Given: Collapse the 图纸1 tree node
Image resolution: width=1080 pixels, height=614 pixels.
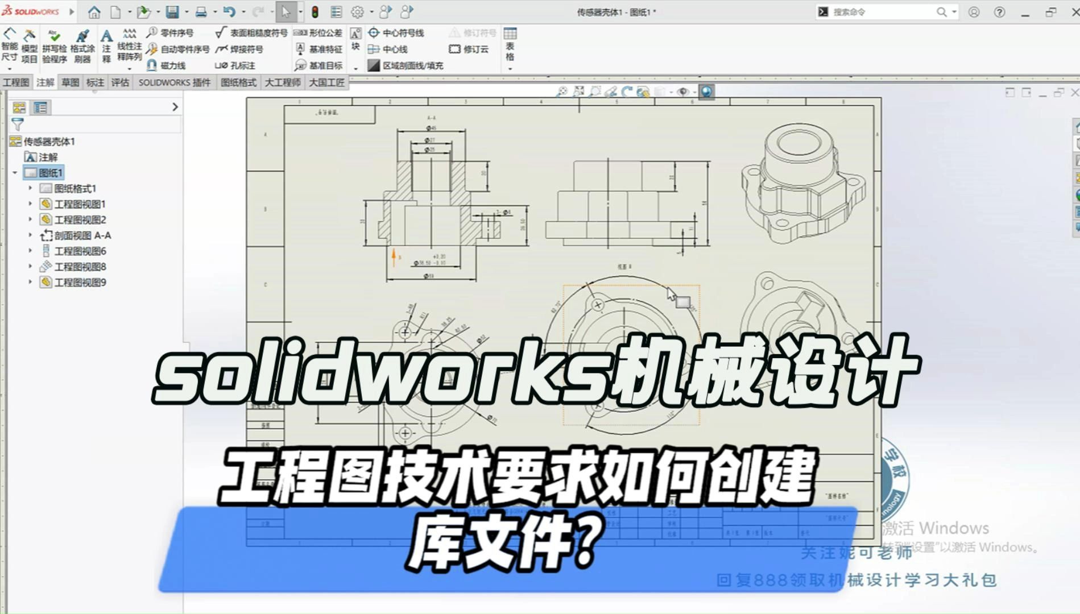Looking at the screenshot, I should click(15, 172).
